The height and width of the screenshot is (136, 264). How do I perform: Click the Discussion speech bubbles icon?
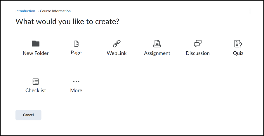(198, 44)
